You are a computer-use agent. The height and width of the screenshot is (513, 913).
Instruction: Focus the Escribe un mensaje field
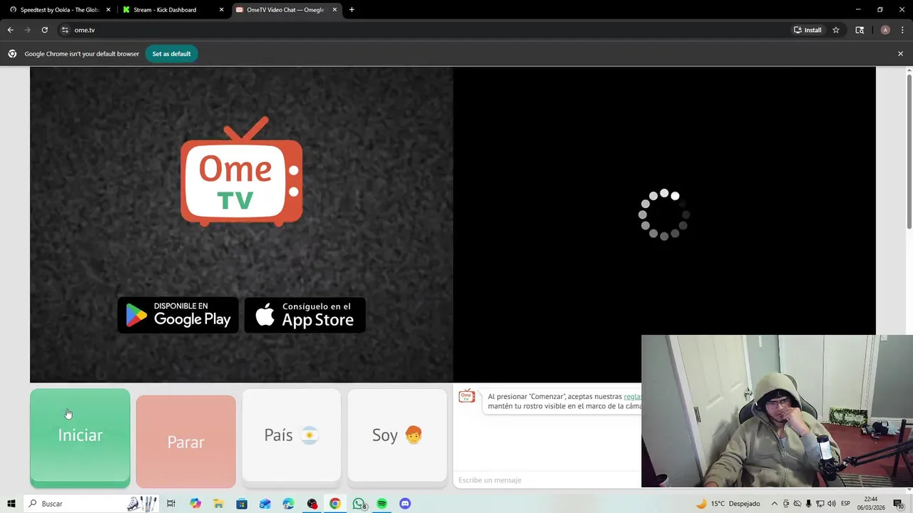547,480
